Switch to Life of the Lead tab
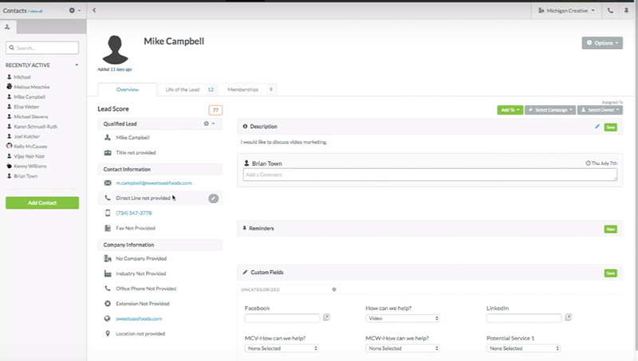 189,89
